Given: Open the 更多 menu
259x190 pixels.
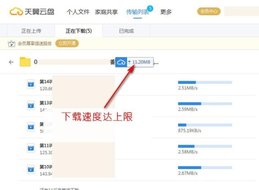Looking at the screenshot, I should [x=166, y=12].
